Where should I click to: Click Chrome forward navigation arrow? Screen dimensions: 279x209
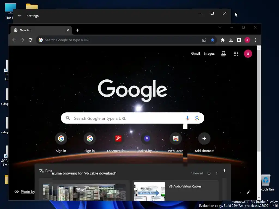22,40
